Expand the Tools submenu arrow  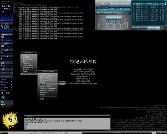pos(56,82)
